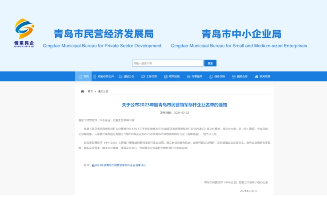Click the blue 搜索 search button
The height and width of the screenshot is (197, 327).
[x=210, y=63]
